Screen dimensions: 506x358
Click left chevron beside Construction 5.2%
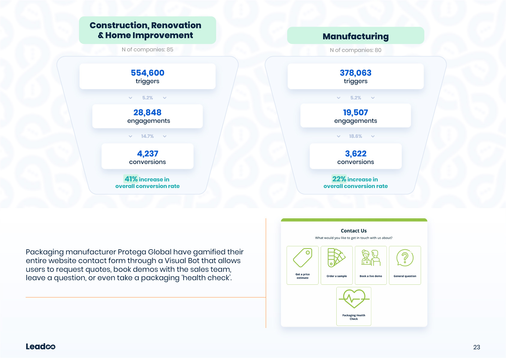point(130,98)
